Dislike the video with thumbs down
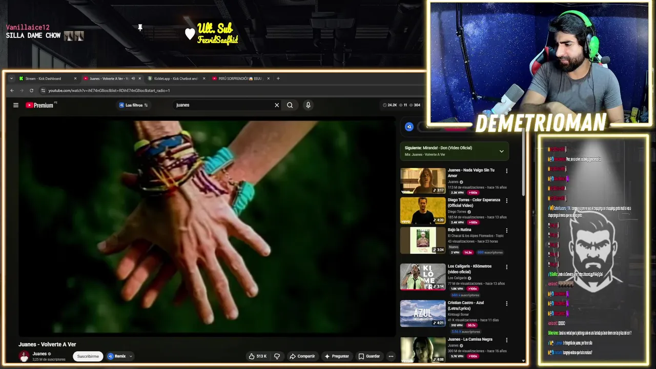 pyautogui.click(x=277, y=356)
